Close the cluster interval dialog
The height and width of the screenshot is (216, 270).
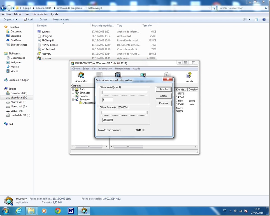[x=168, y=79]
